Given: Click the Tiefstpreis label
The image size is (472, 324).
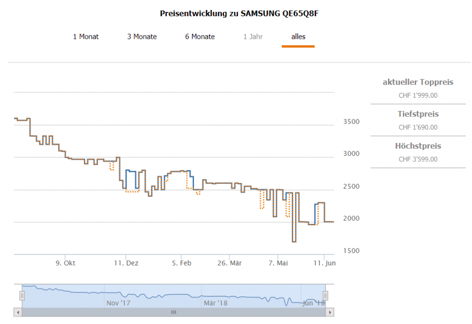Looking at the screenshot, I should [418, 114].
